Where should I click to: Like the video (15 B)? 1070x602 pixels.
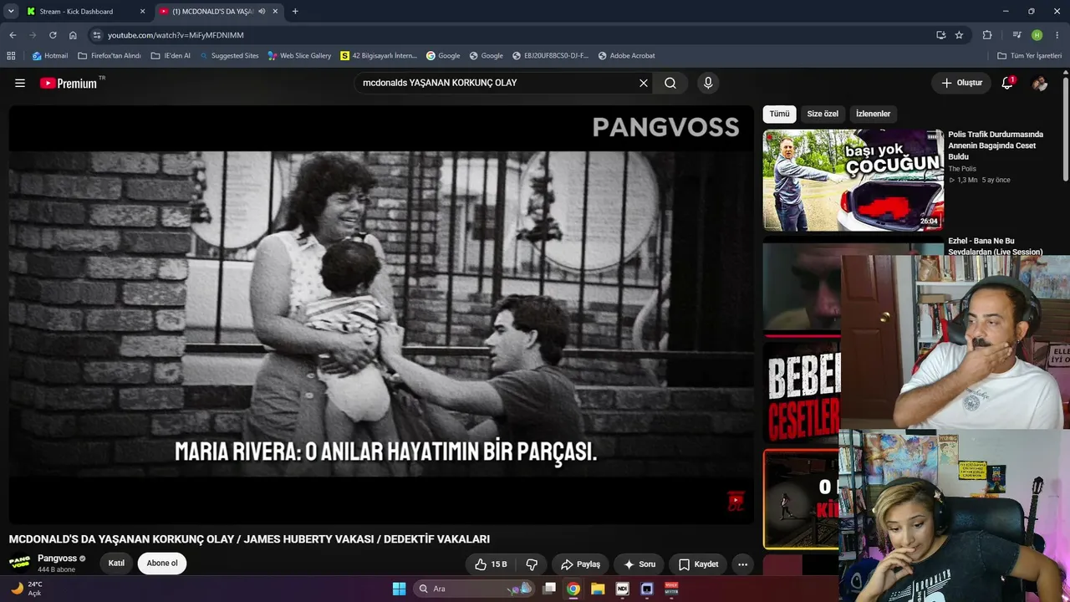[x=491, y=564]
